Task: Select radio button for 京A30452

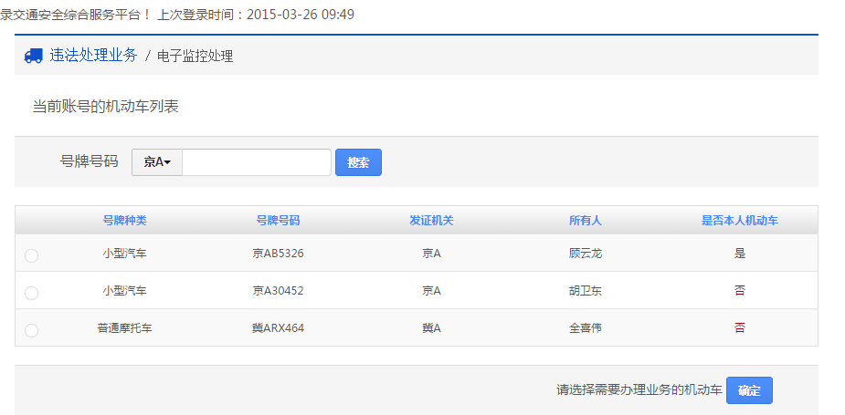Action: click(32, 294)
